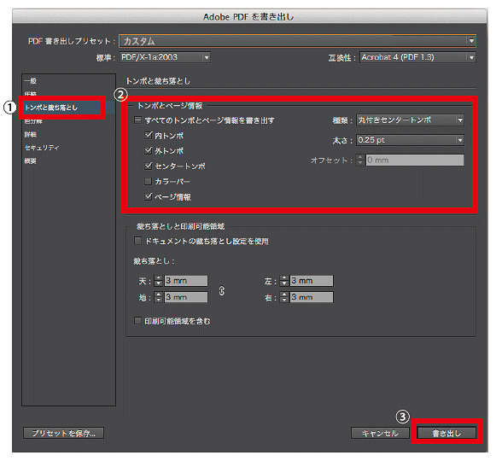Select セキュリティ in the sidebar list
This screenshot has width=496, height=461.
(x=42, y=148)
